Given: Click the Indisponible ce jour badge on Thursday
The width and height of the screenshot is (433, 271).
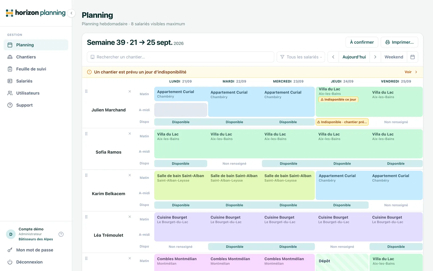Looking at the screenshot, I should 338,99.
